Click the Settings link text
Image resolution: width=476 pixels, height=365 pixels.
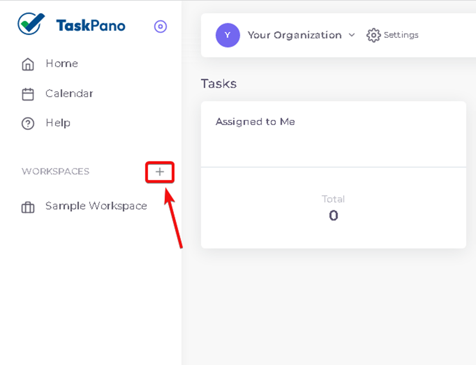[401, 35]
